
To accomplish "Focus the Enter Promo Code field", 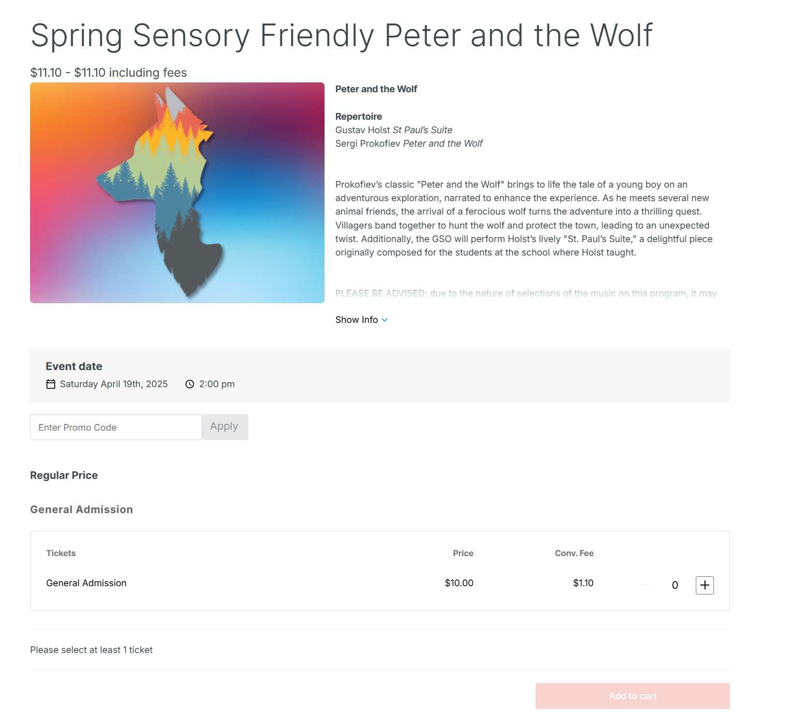I will click(116, 427).
